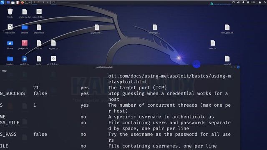Click the 'S_PASS' option name
267x150 pixels.
click(8, 134)
